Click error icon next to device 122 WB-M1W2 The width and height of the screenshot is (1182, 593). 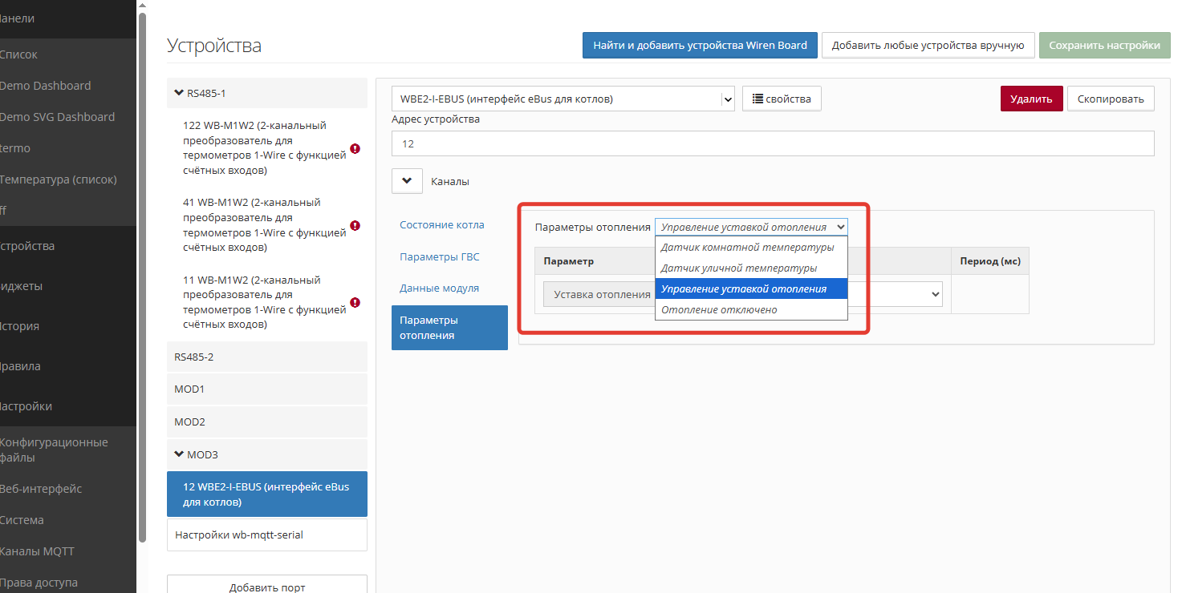pos(355,148)
